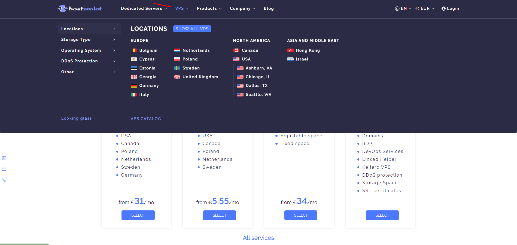Click the Hong Kong flag icon
Viewport: 517px width, 245px height.
[x=290, y=50]
